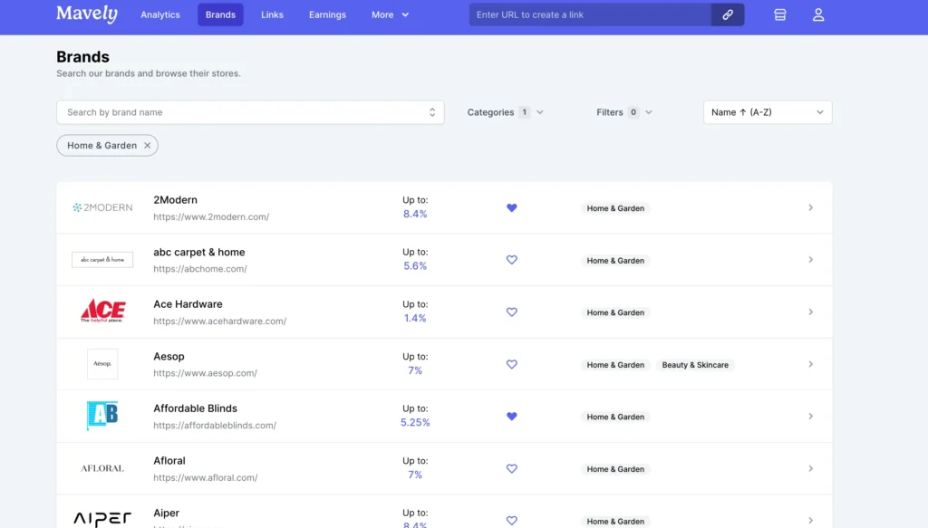
Task: Go to the Earnings tab
Action: coord(327,14)
